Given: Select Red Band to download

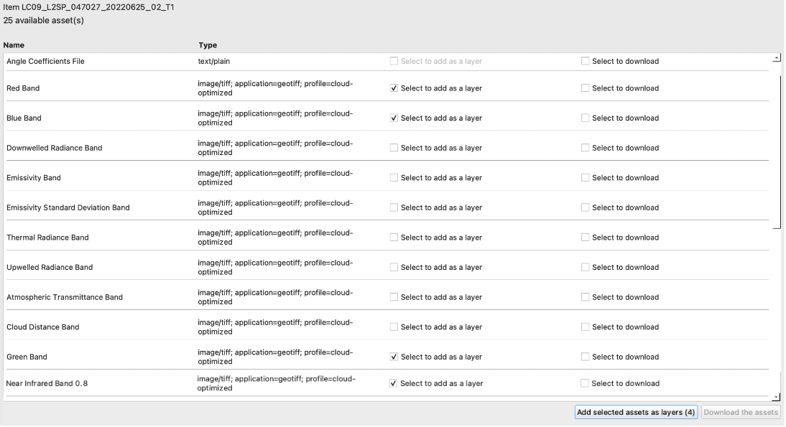Looking at the screenshot, I should pos(585,88).
